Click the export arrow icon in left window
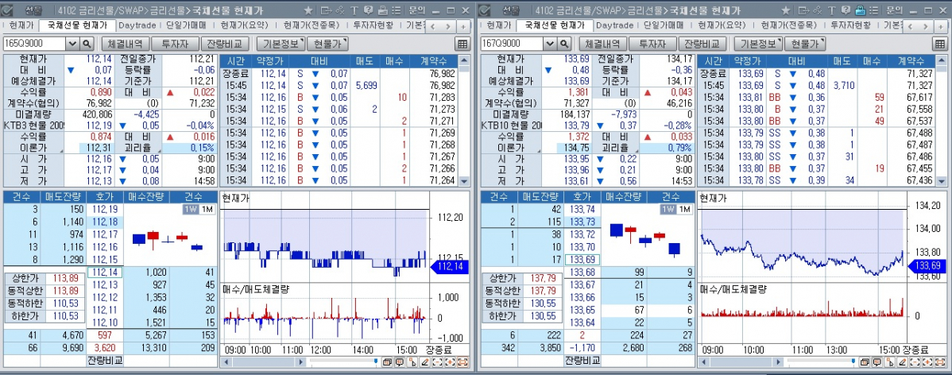The width and height of the screenshot is (952, 375). point(326,10)
